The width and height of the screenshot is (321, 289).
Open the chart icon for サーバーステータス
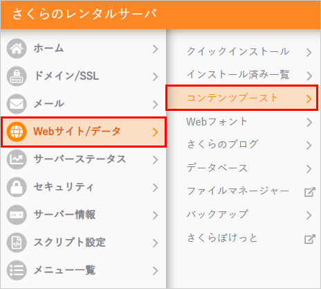point(17,159)
